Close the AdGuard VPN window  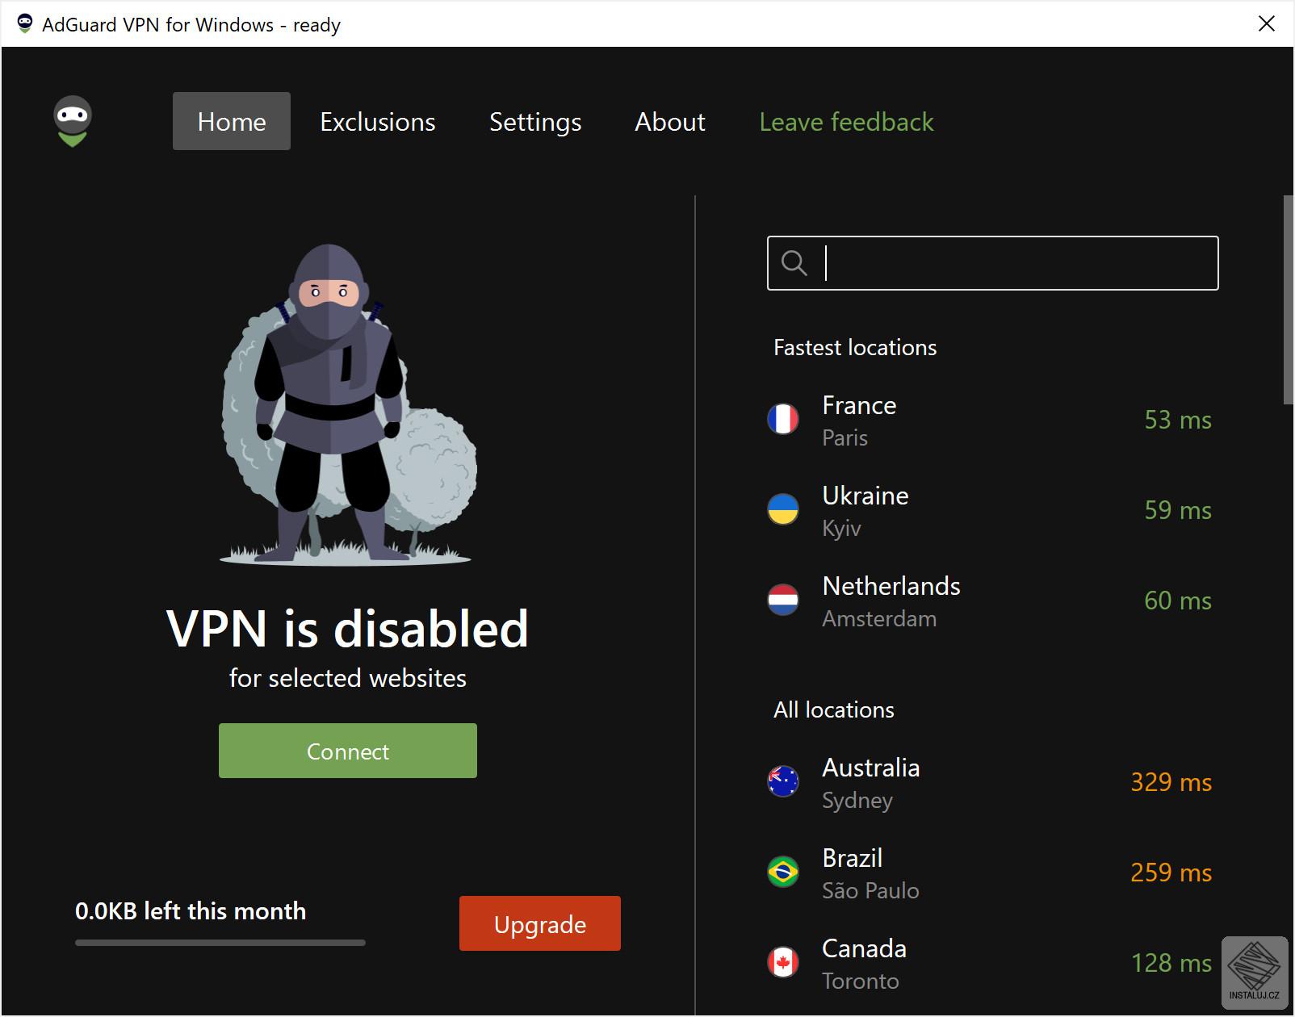(1267, 24)
